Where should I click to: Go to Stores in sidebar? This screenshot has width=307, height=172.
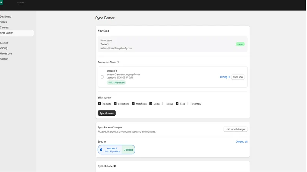pos(3,22)
